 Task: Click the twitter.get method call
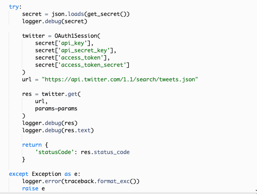click(59, 94)
